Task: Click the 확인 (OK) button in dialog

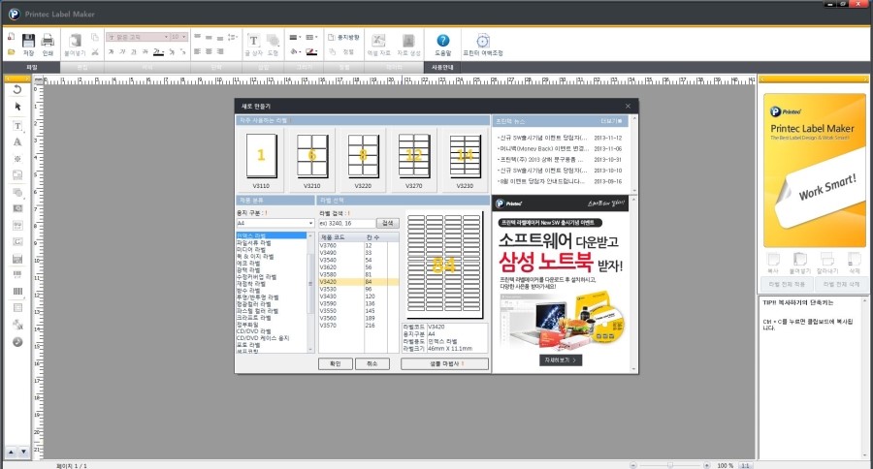Action: [336, 363]
